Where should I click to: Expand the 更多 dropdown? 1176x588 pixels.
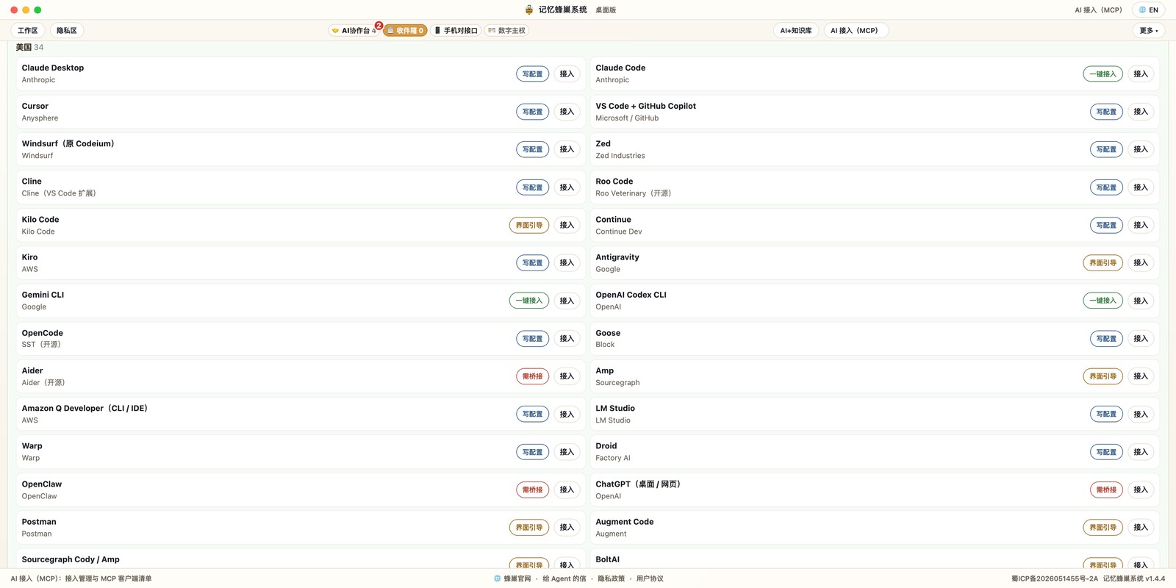[x=1149, y=31]
